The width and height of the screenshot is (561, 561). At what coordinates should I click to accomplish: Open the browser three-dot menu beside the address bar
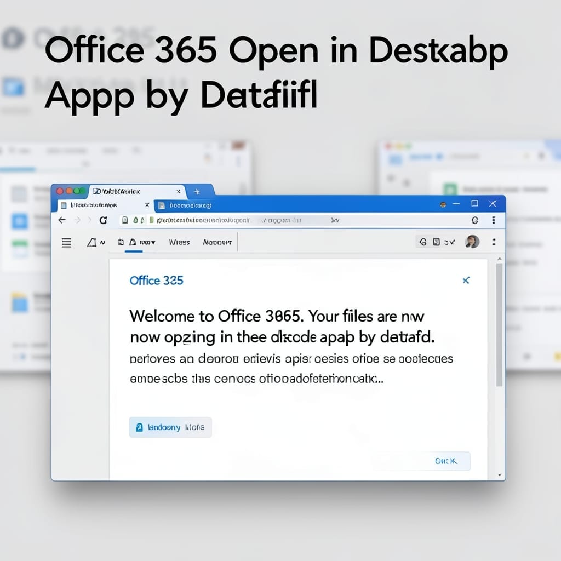pyautogui.click(x=494, y=220)
